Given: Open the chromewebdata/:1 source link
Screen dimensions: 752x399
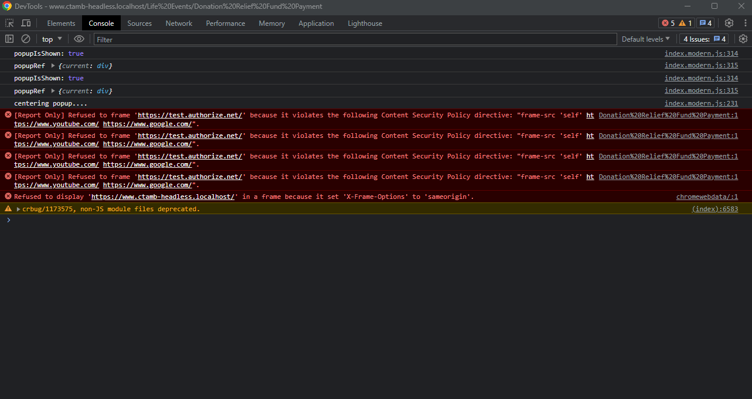Looking at the screenshot, I should pos(707,197).
